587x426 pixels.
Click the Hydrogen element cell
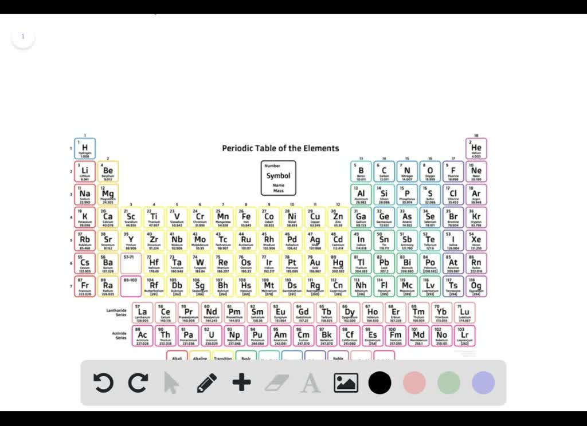pyautogui.click(x=84, y=148)
